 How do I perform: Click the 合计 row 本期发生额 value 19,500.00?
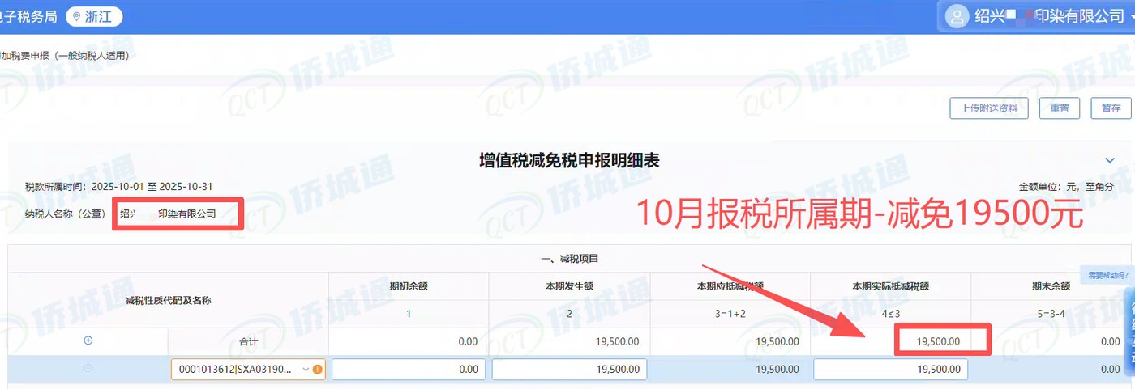(x=617, y=341)
